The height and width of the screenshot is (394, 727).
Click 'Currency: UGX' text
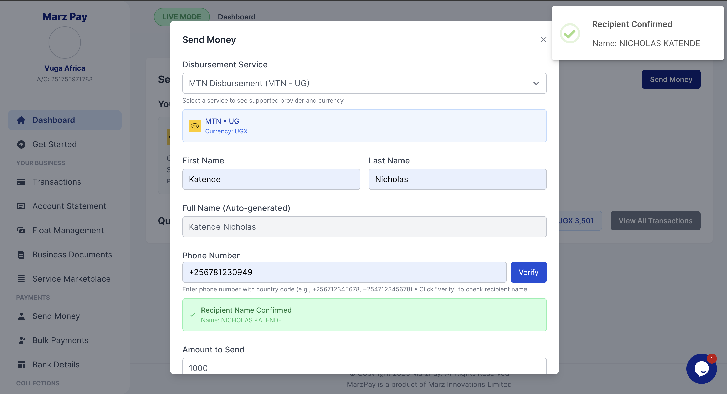coord(226,131)
